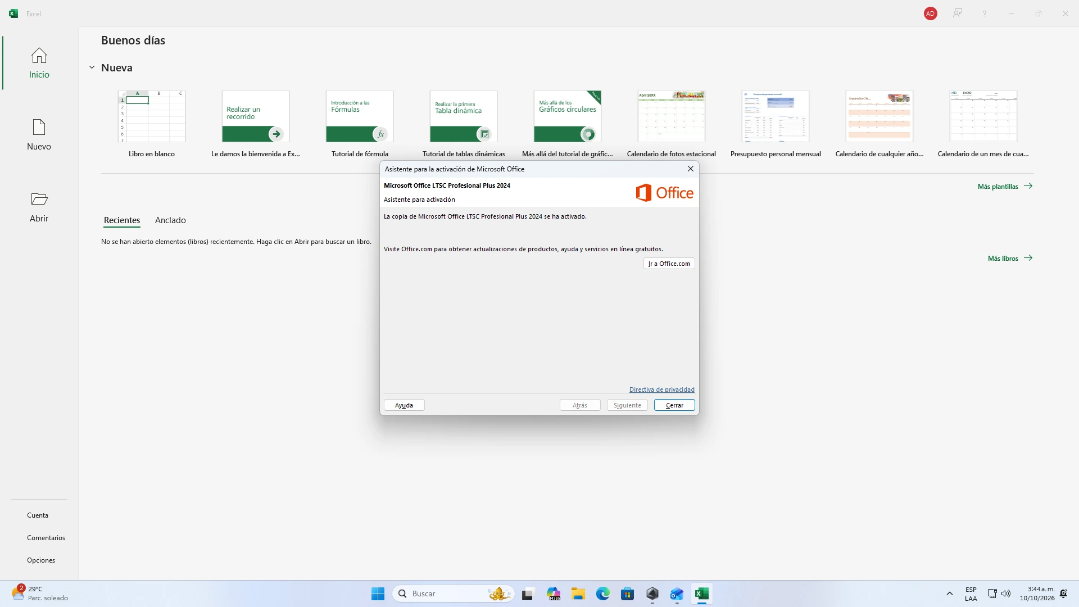Click the Excel icon in taskbar

pyautogui.click(x=701, y=594)
